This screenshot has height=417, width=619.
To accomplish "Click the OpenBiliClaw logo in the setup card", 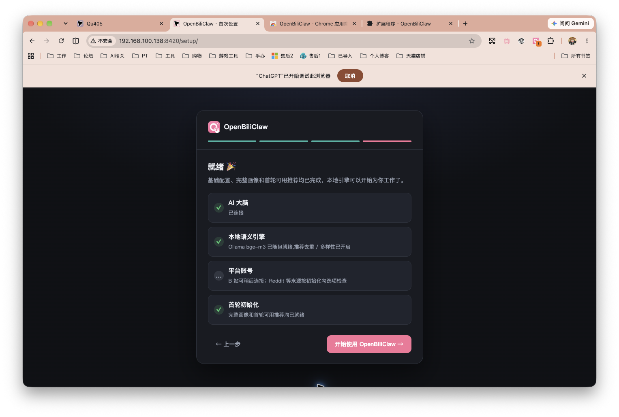I will (214, 127).
